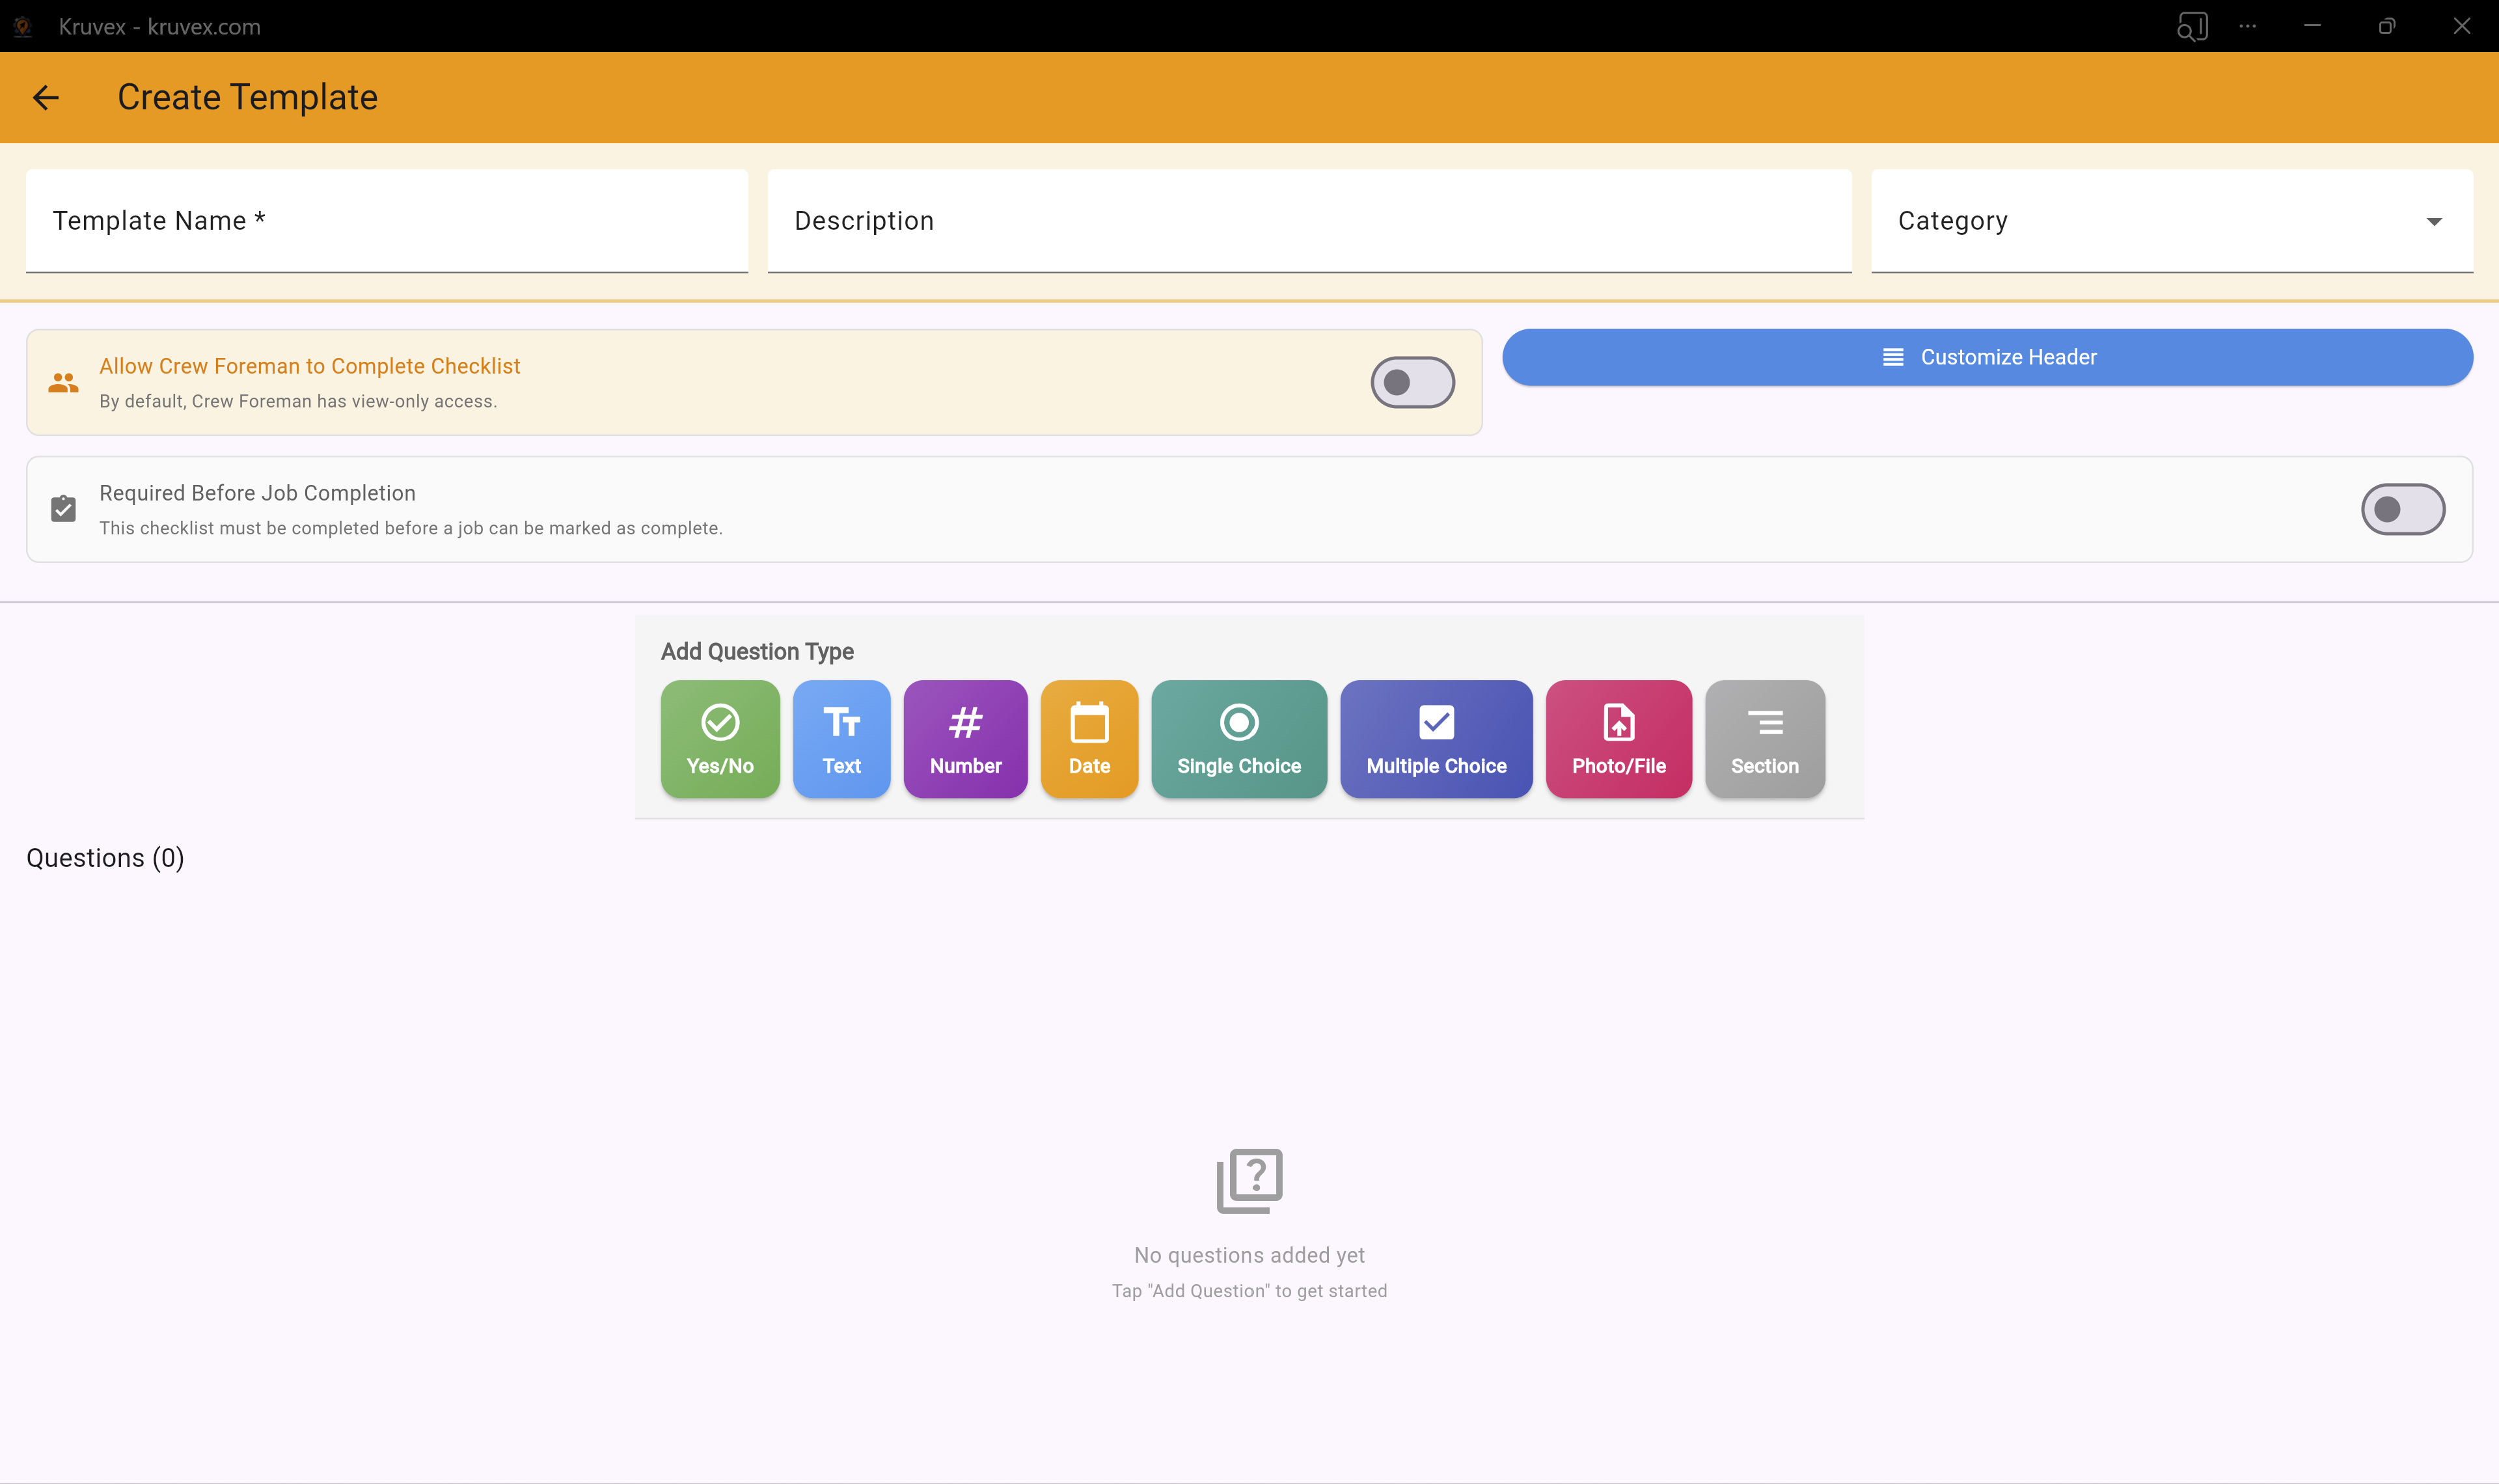Open the three-dots window menu
This screenshot has height=1484, width=2499.
2248,26
